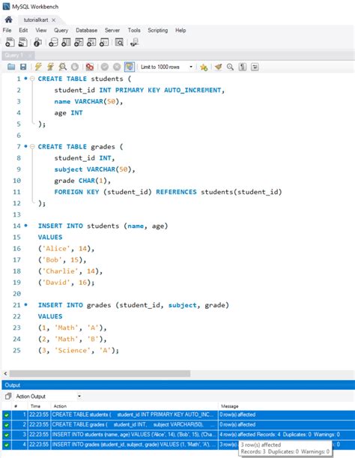
Task: Open the View menu
Action: (41, 30)
